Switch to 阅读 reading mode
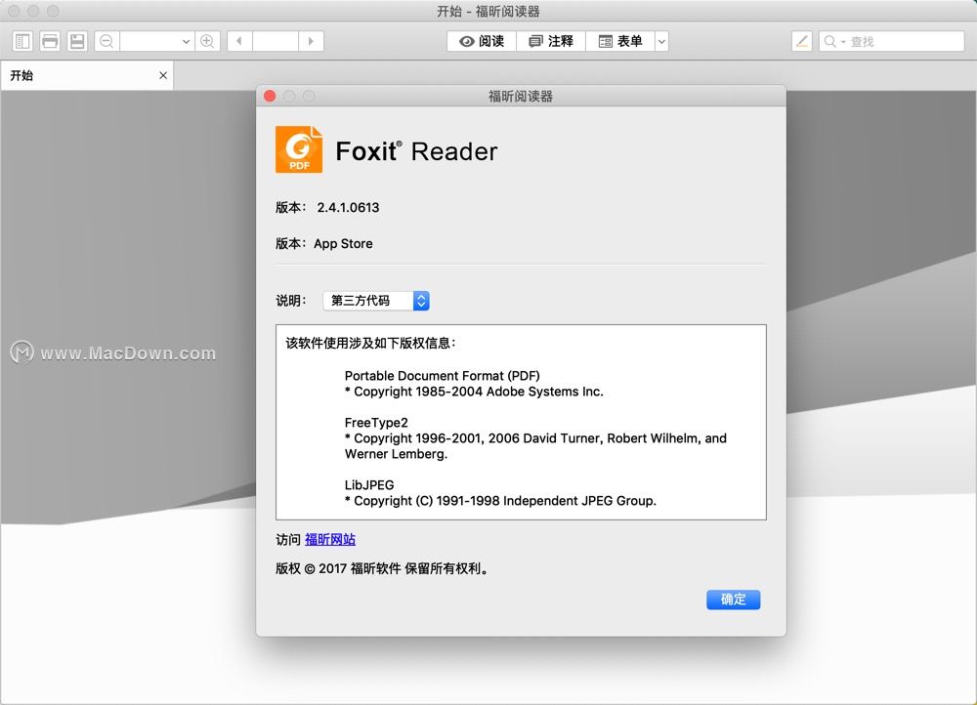 (x=482, y=41)
